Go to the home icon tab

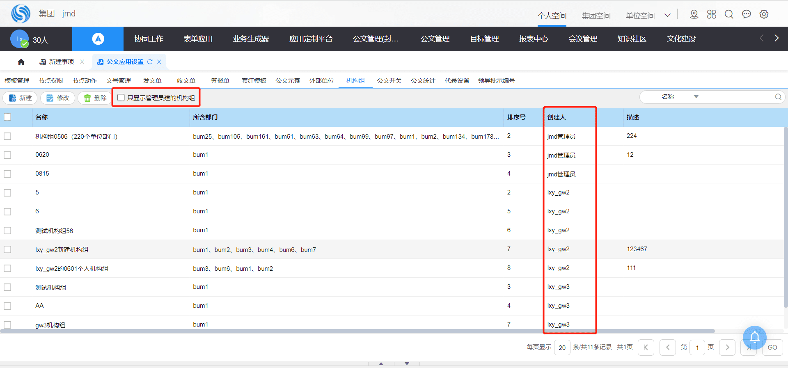[21, 62]
